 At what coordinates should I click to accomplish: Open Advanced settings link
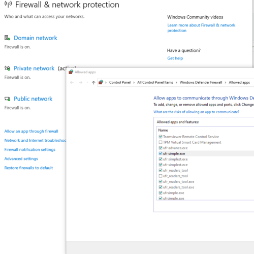tap(21, 158)
